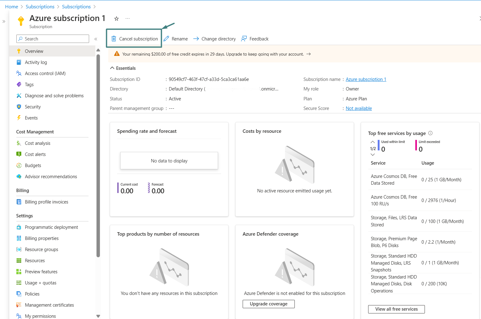Click in the sidebar Search field
Viewport: 481px width, 319px height.
(53, 39)
